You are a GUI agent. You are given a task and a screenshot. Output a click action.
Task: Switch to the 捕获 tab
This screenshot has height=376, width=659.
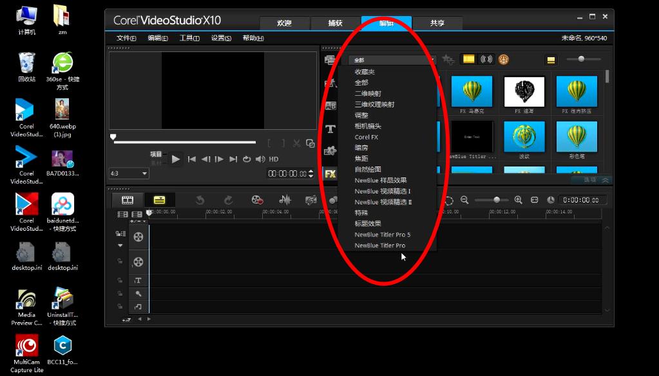point(336,23)
